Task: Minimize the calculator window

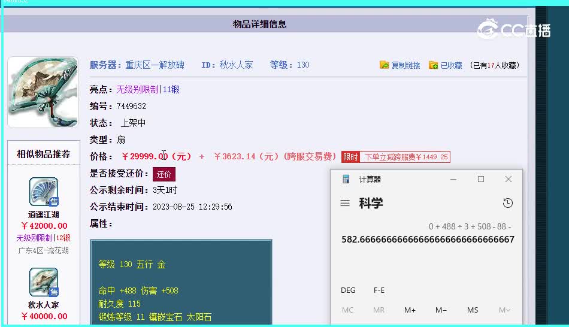Action: pos(453,179)
